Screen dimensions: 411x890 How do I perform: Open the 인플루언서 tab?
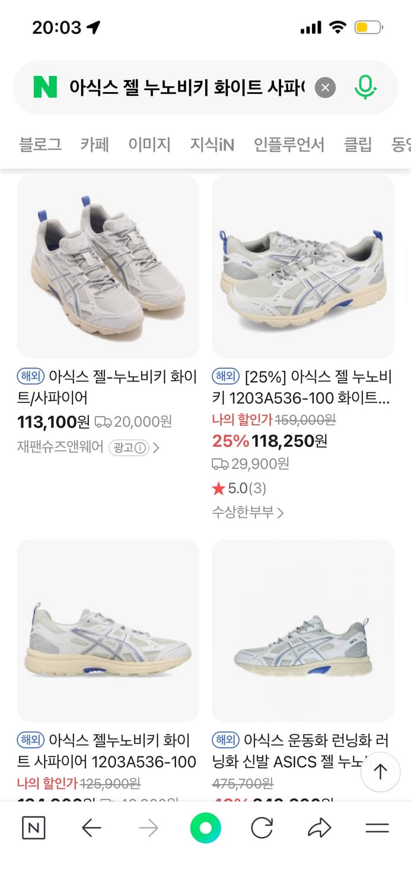click(289, 144)
